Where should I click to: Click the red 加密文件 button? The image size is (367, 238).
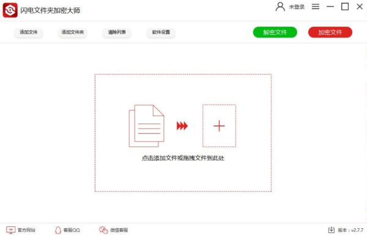point(330,32)
